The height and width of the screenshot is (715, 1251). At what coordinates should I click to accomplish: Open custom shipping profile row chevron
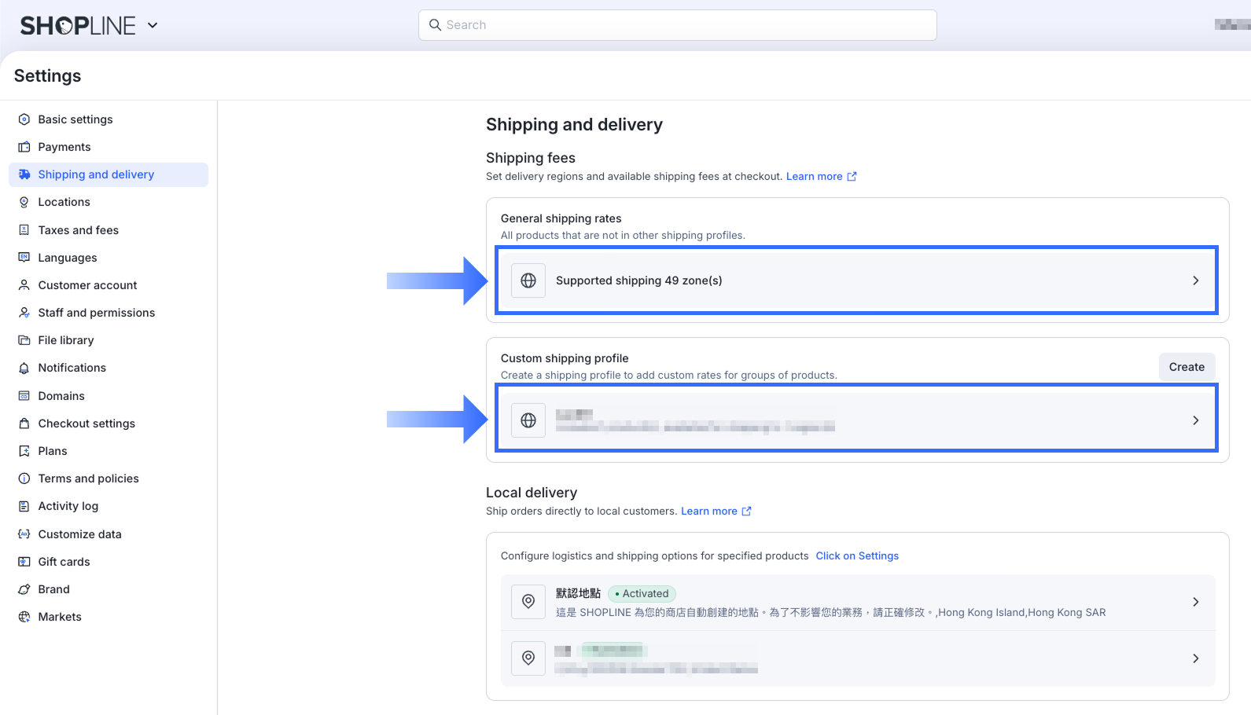[1195, 420]
